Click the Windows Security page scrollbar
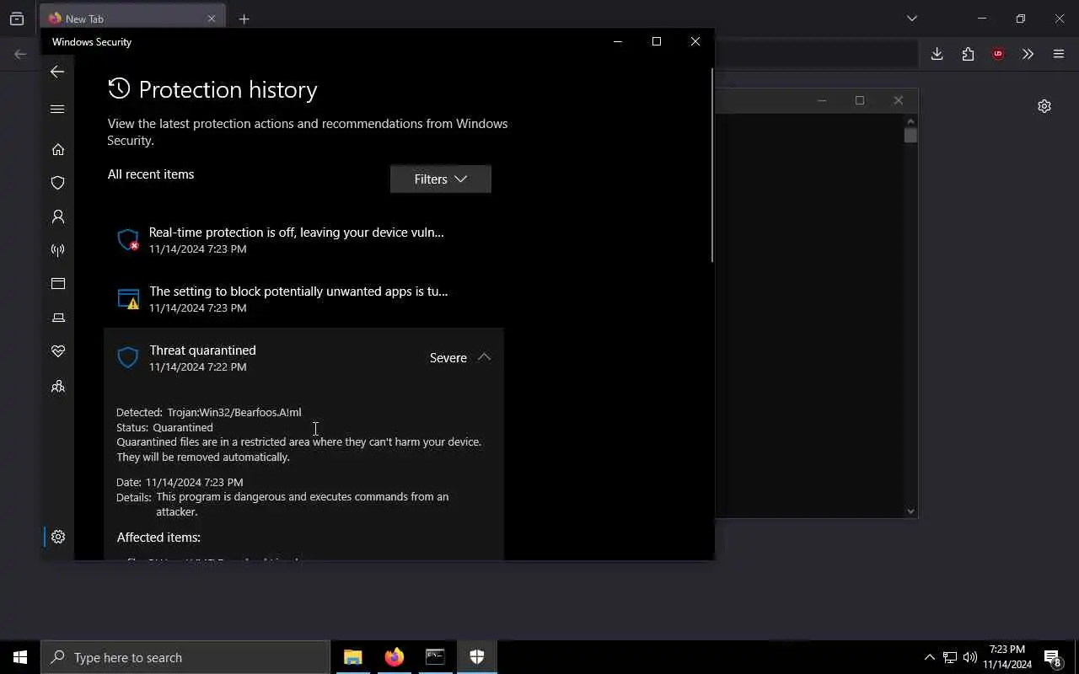Viewport: 1079px width, 674px height. [711, 164]
